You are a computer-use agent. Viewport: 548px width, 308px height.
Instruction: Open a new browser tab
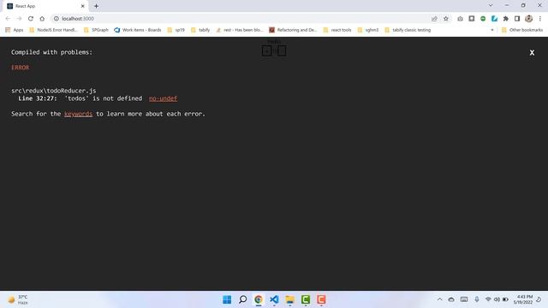[x=96, y=6]
